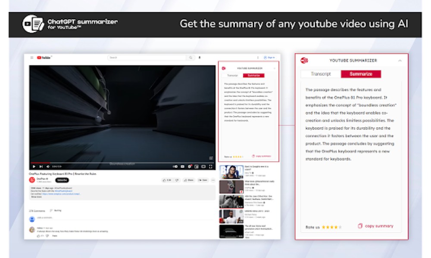The height and width of the screenshot is (258, 431).
Task: Click the logo in the enlarged summarizer panel
Action: 304,60
